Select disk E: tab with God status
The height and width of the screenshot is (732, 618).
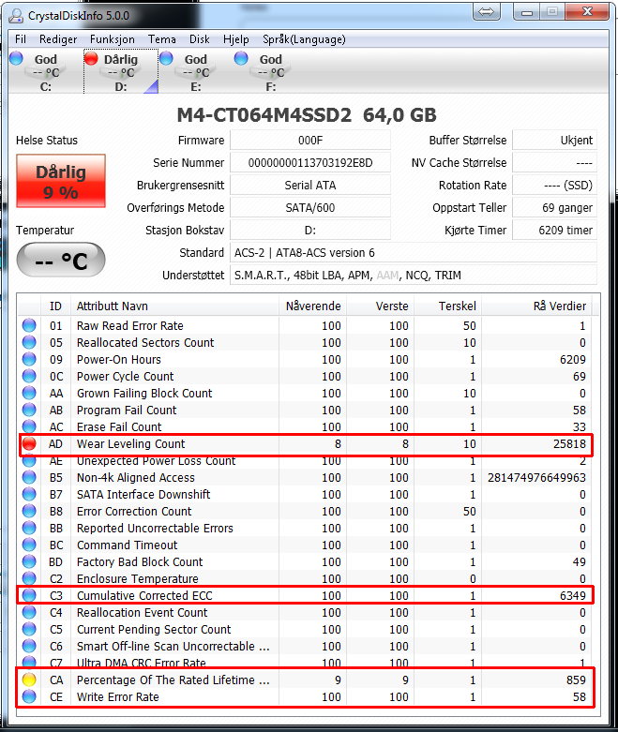[196, 72]
